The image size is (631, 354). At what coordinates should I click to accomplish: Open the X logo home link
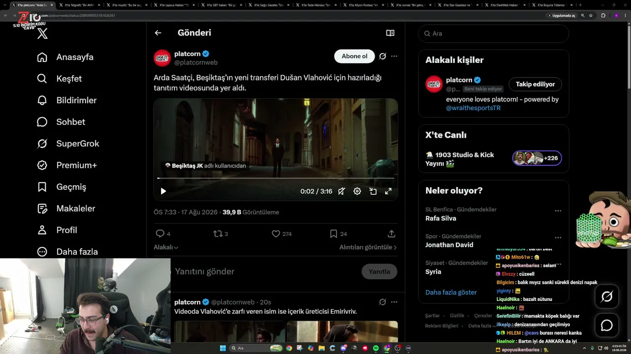point(42,33)
